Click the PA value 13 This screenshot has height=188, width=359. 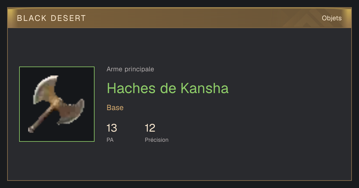(x=112, y=128)
